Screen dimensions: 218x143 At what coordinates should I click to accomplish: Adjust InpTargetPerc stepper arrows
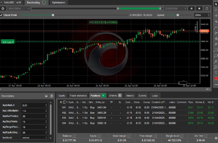(x=46, y=127)
